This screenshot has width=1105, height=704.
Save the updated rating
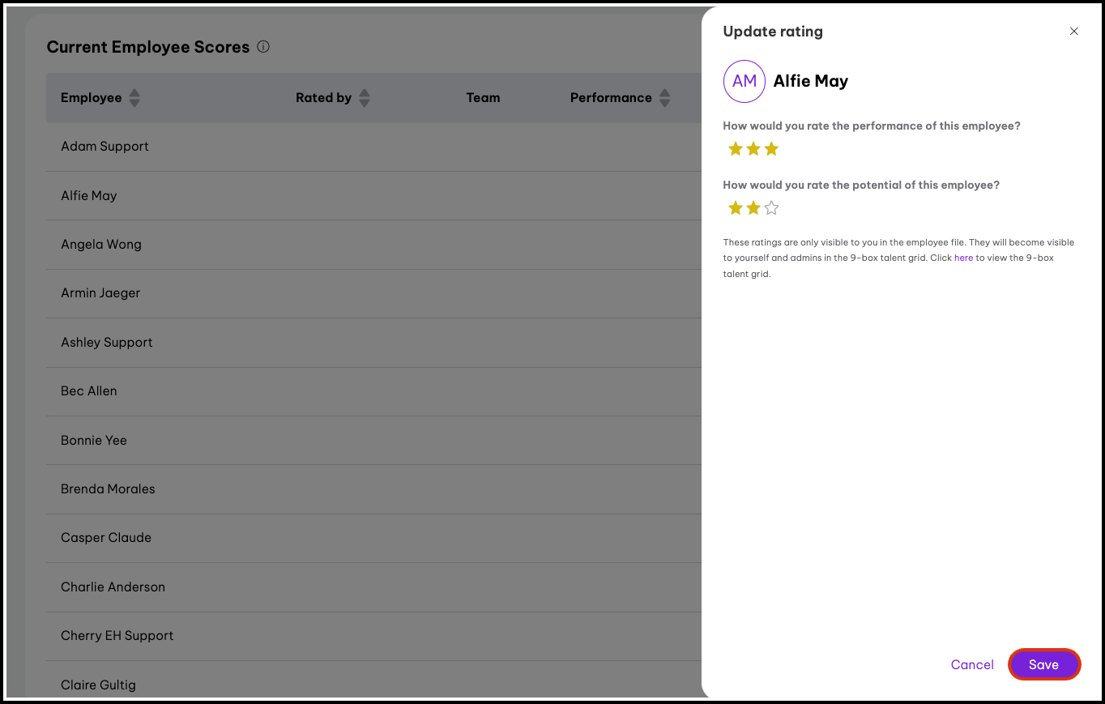(x=1043, y=664)
